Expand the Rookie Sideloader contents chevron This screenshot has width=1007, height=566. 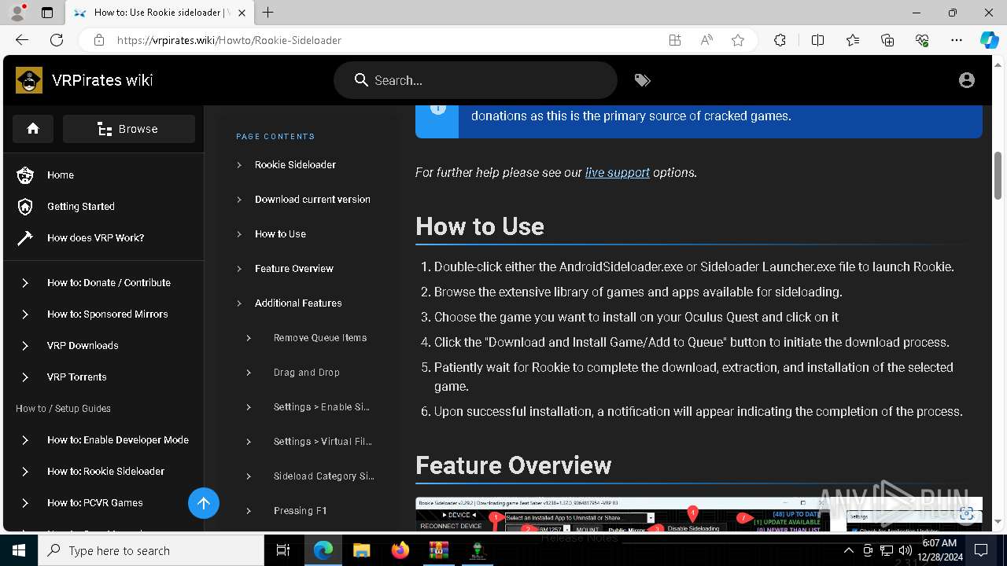point(239,164)
